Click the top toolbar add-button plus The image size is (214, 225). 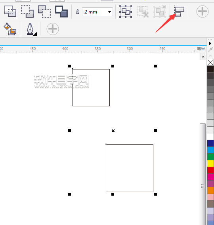point(203,12)
